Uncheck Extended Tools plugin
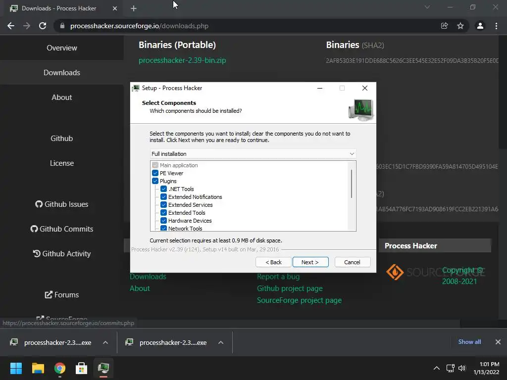The height and width of the screenshot is (380, 507). click(163, 213)
